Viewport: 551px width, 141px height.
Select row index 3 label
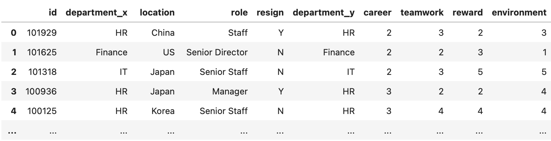pyautogui.click(x=13, y=91)
